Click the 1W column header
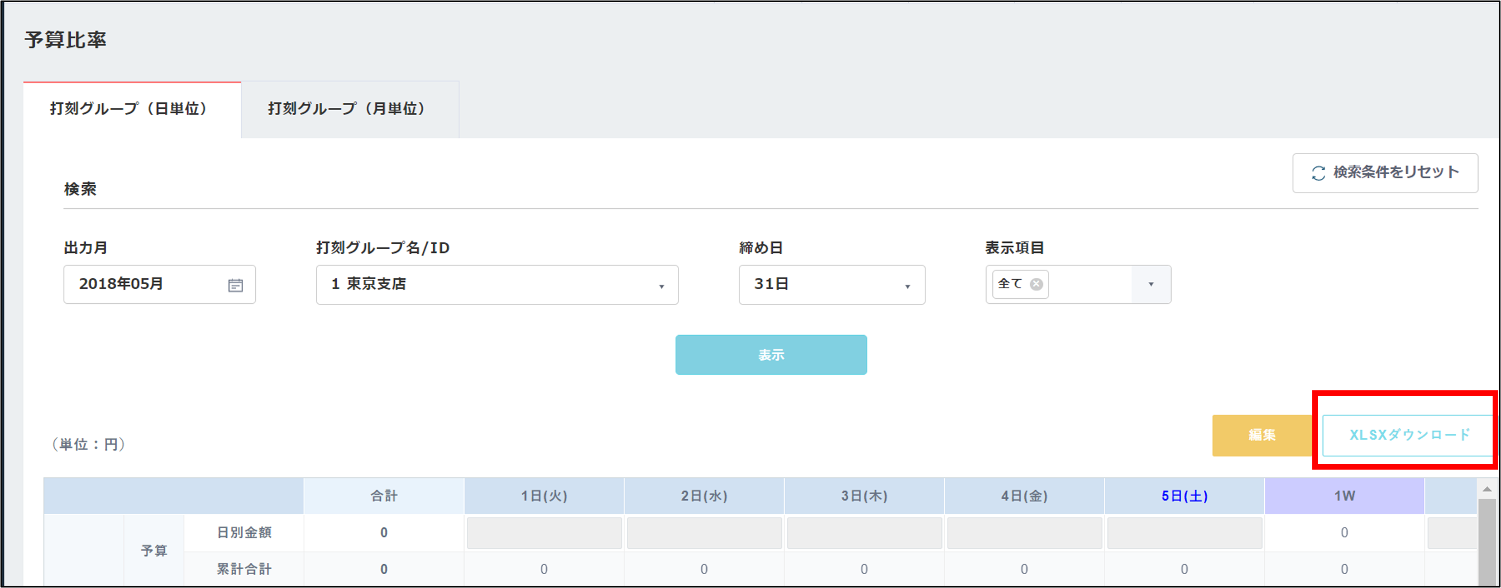The width and height of the screenshot is (1501, 588). 1344,496
